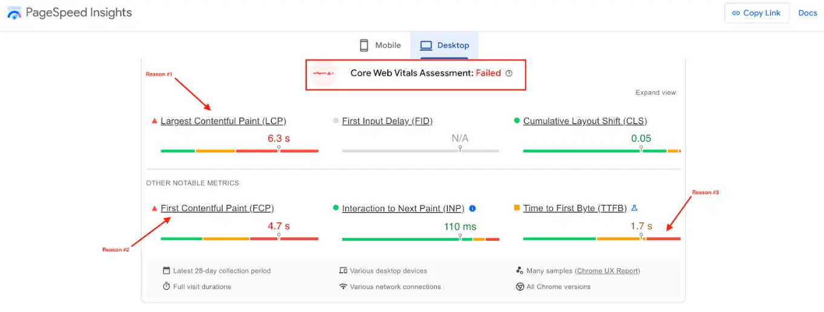Click the INP value 110 ms
Screen dimensions: 824x312
460,227
